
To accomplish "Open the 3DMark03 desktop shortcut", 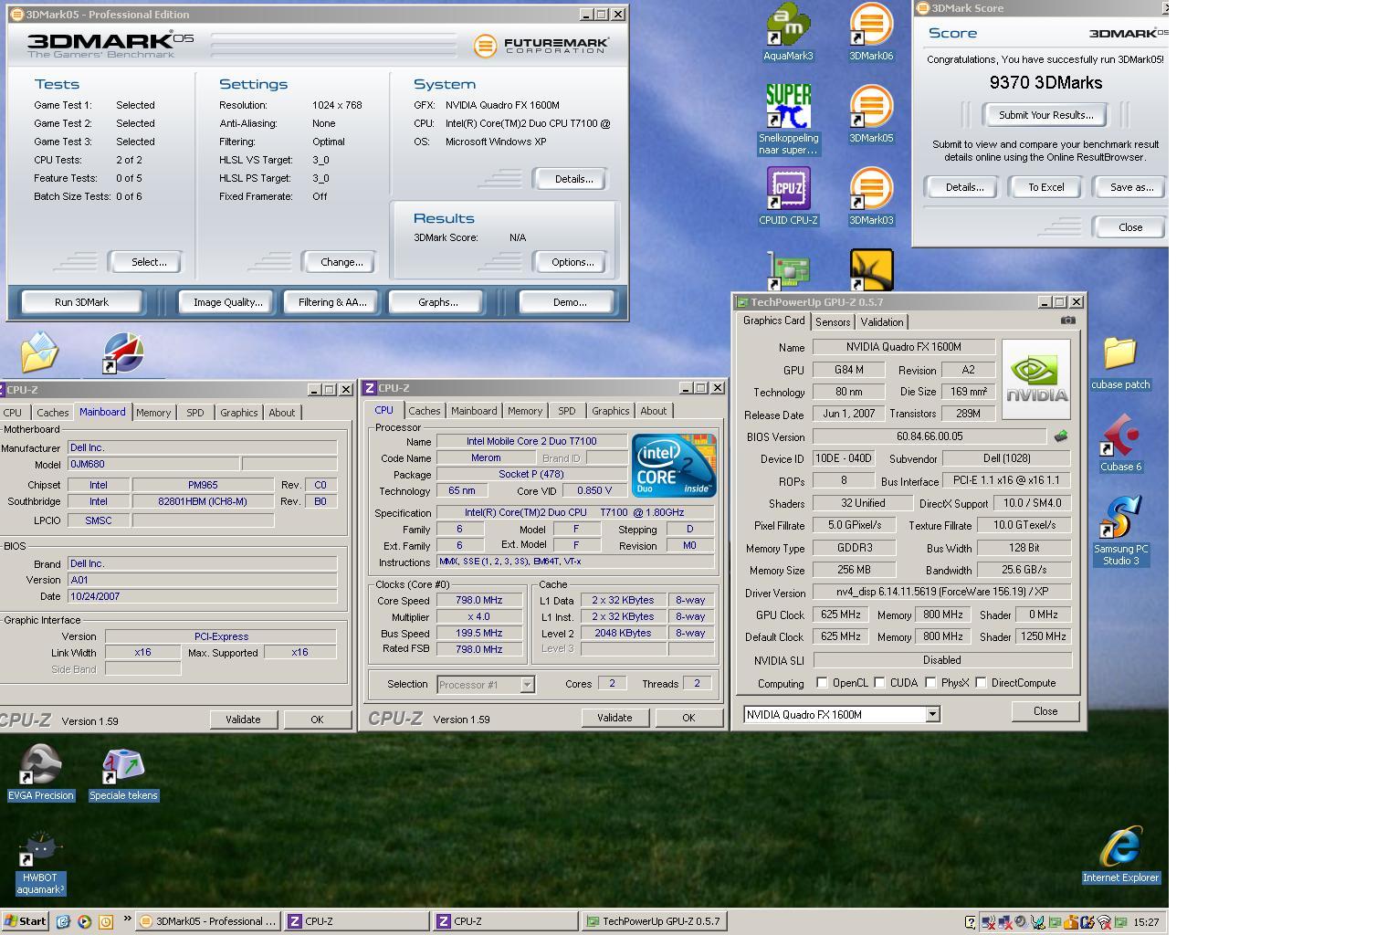I will tap(871, 196).
